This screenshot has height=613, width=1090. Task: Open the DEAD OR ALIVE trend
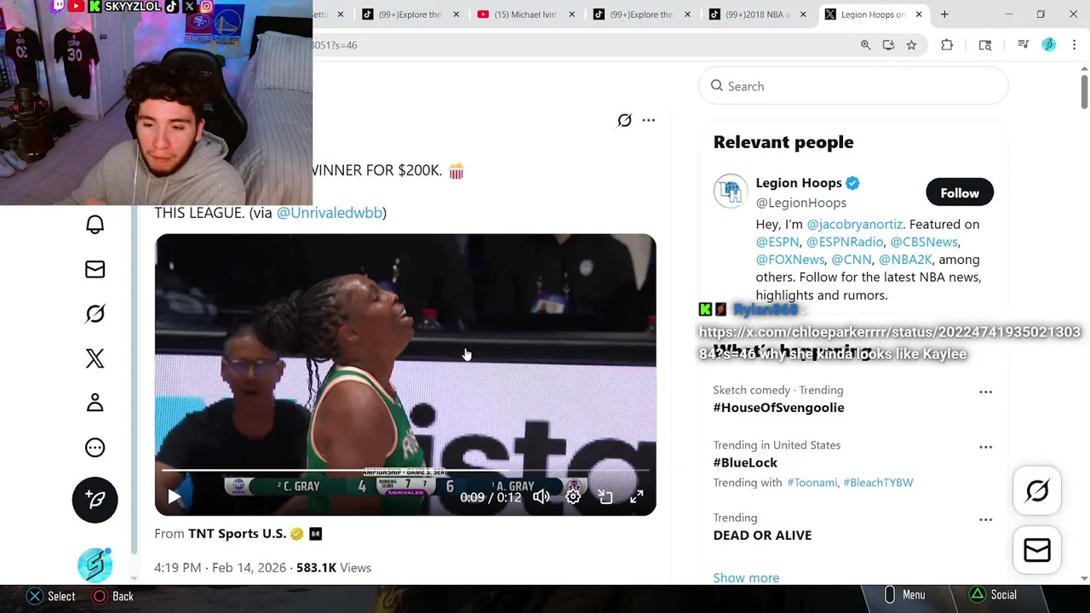(x=762, y=536)
